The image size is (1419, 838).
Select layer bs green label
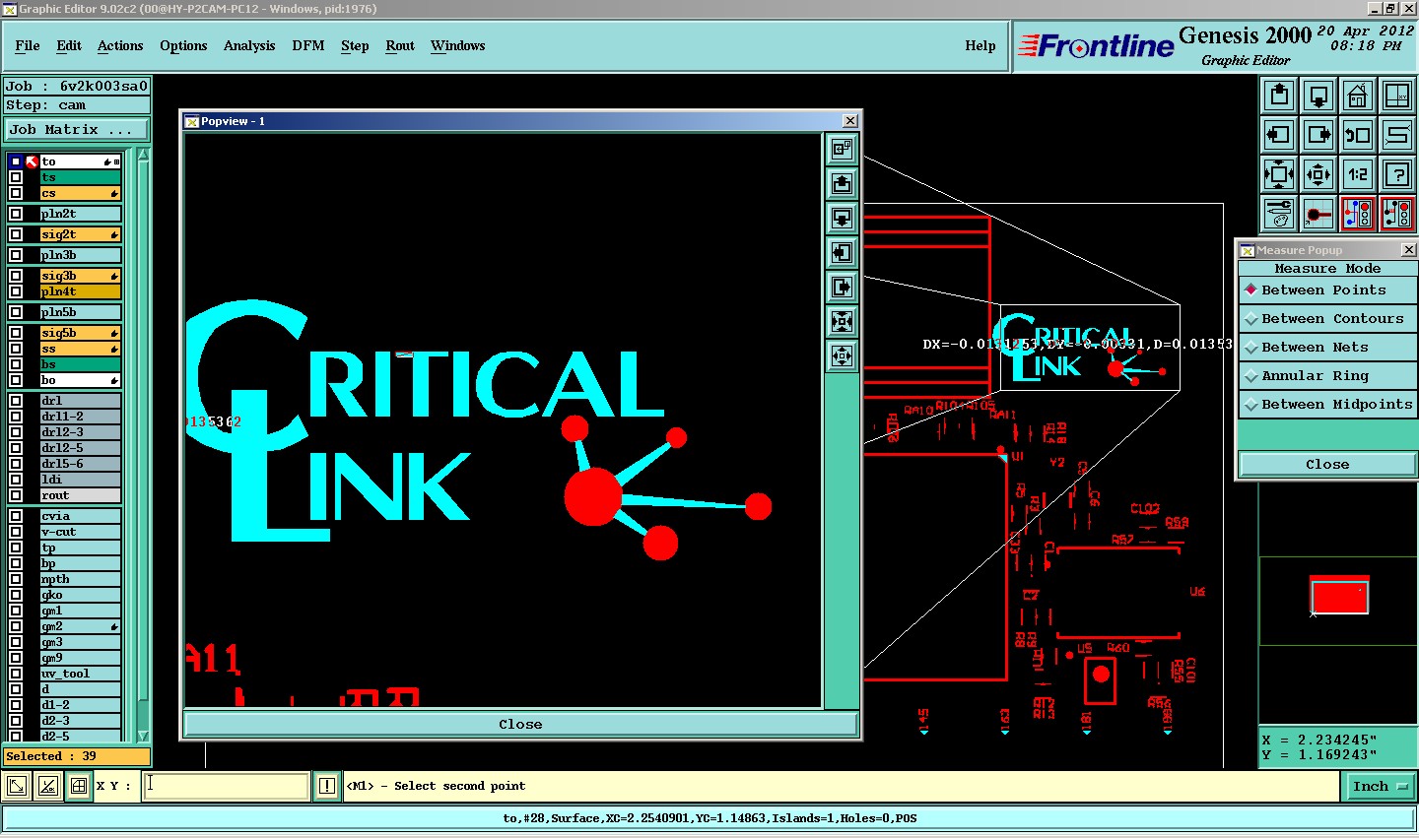tap(80, 364)
